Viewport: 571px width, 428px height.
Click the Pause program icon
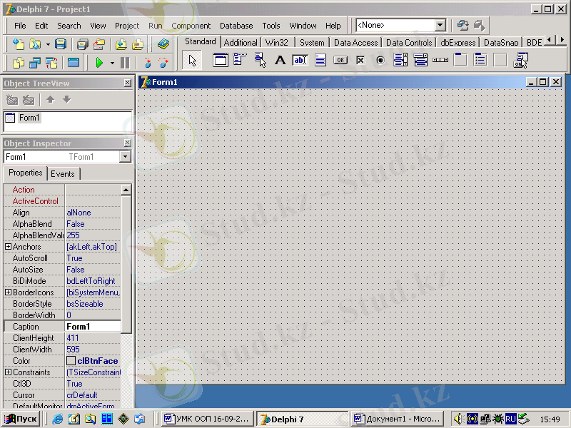tap(125, 63)
